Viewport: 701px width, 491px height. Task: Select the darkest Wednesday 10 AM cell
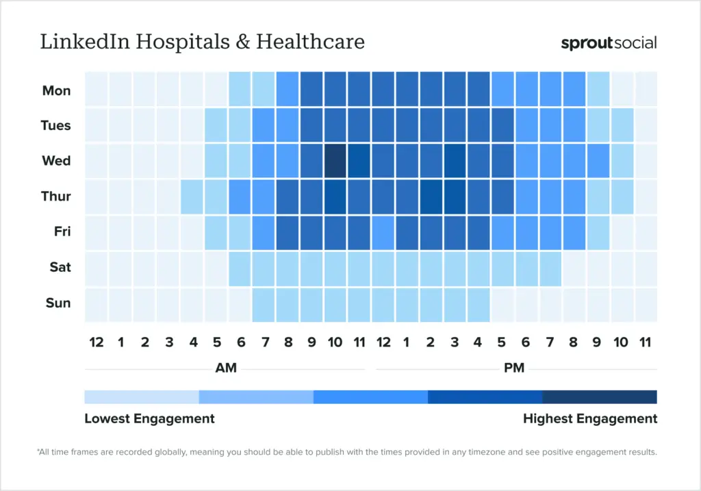point(335,161)
